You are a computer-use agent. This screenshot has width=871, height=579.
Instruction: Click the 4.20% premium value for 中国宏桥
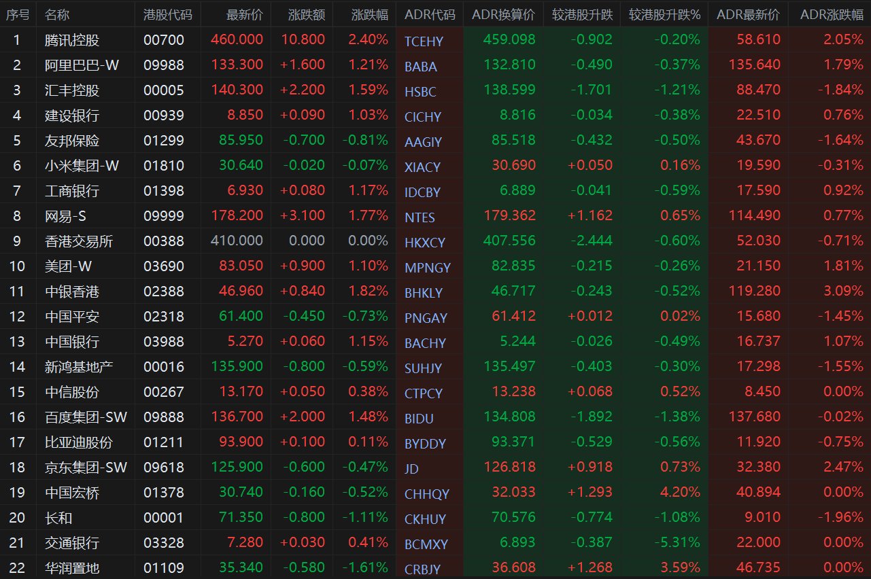[x=680, y=493]
